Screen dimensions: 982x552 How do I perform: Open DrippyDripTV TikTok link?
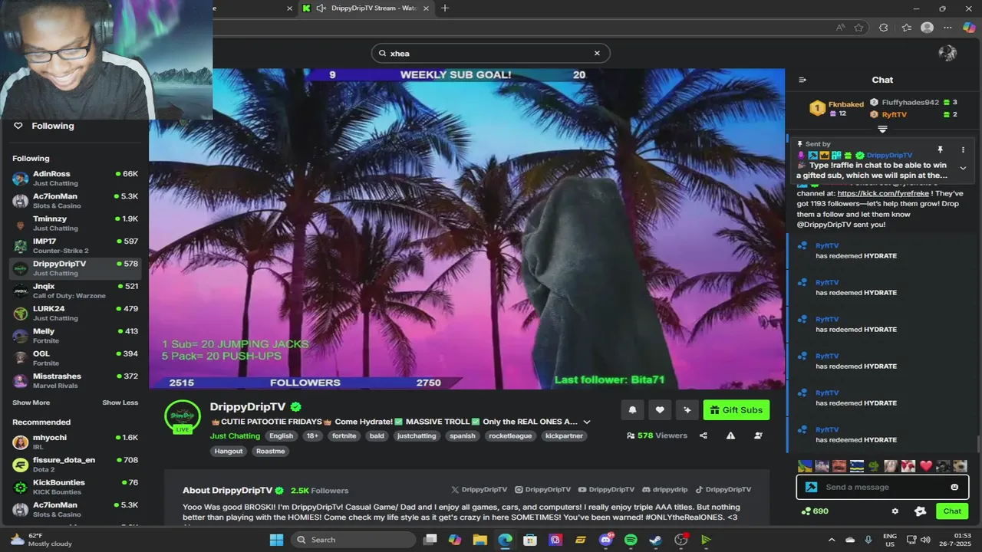click(x=723, y=489)
